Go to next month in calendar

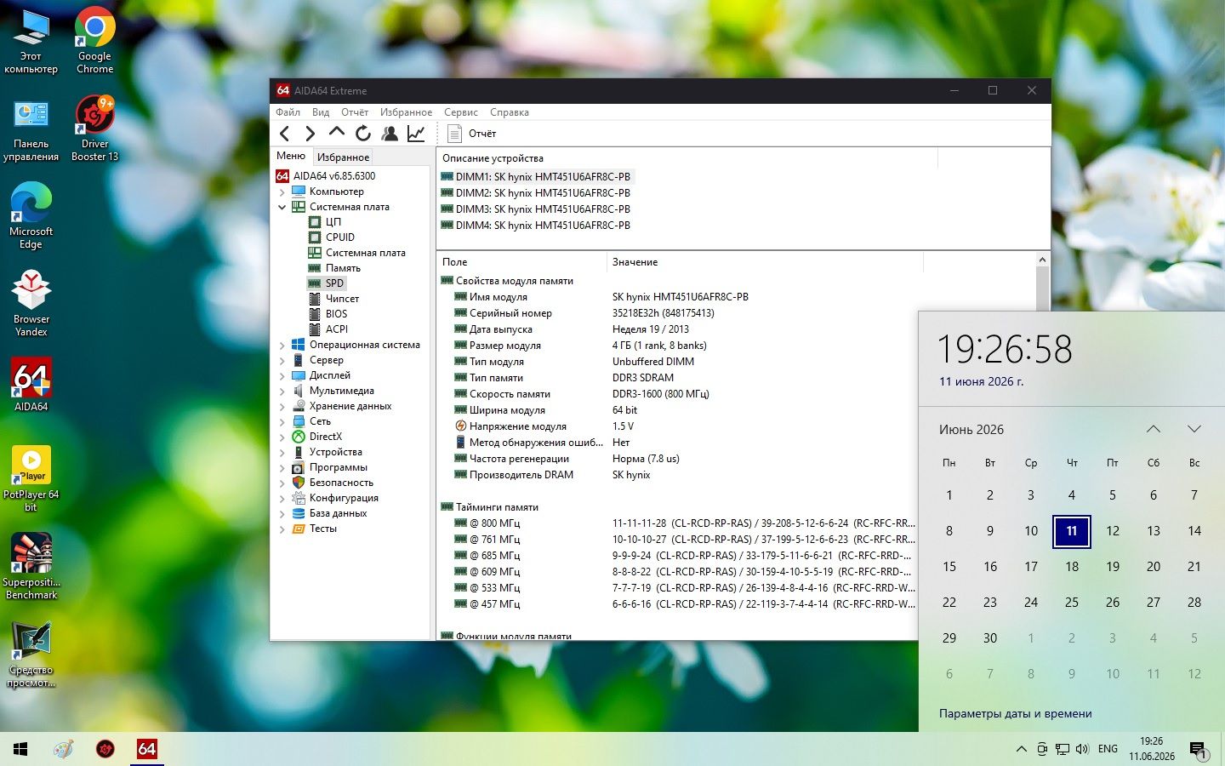(x=1194, y=429)
